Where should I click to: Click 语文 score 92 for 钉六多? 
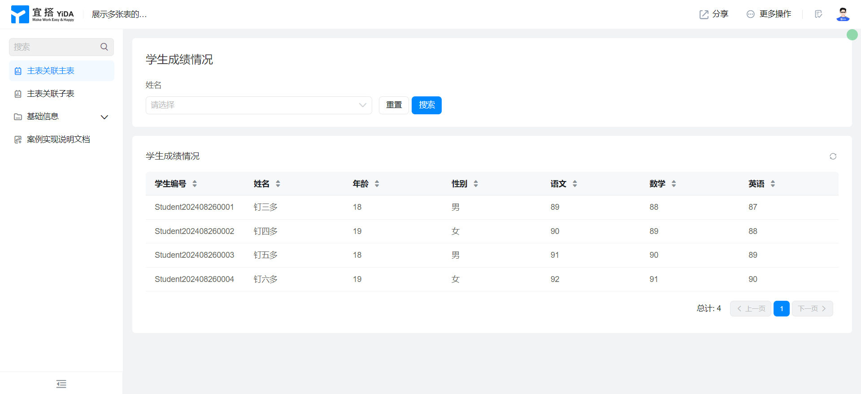555,279
